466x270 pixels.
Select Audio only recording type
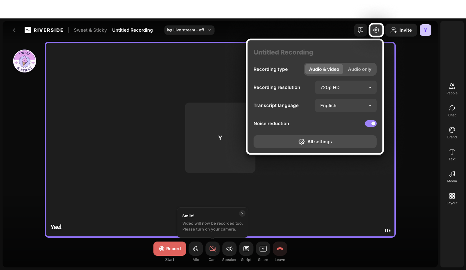(359, 69)
